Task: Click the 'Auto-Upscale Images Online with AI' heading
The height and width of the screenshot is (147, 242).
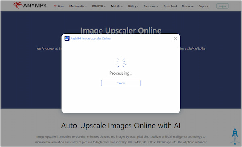Action: [x=121, y=126]
